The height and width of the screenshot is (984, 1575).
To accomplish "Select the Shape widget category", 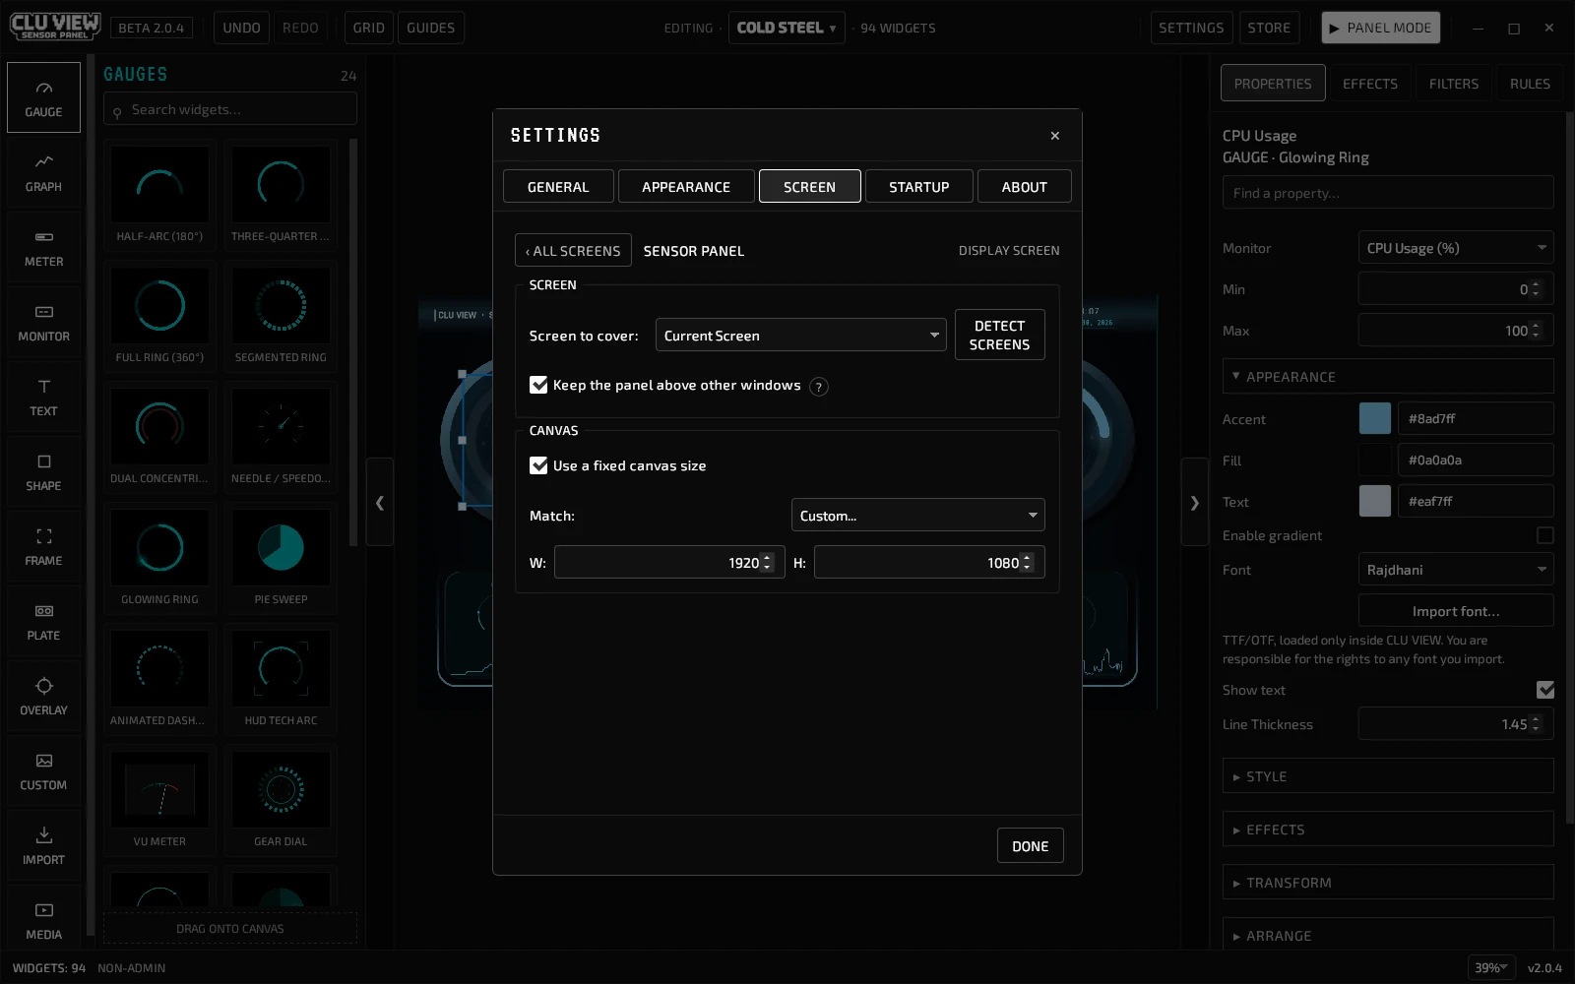I will pos(43,471).
